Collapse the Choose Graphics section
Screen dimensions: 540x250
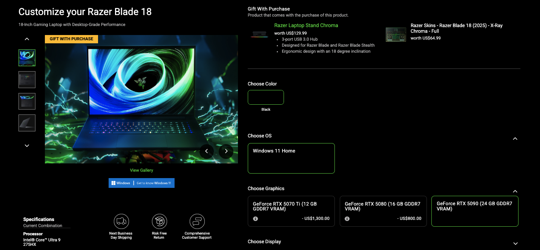click(x=515, y=191)
